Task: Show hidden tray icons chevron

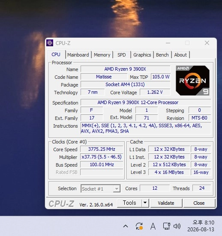Action: [126, 226]
